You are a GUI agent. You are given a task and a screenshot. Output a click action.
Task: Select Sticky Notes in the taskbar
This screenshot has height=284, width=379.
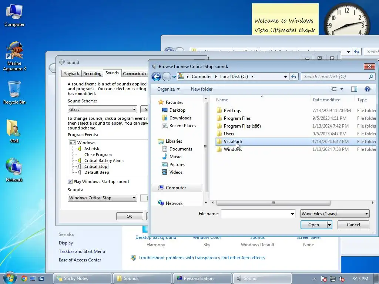tap(83, 278)
